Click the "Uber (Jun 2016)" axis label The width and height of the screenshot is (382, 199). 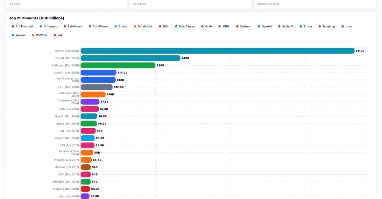[68, 196]
